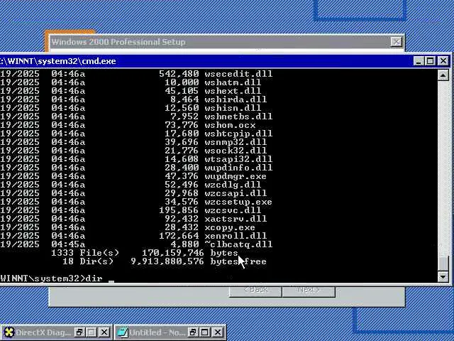Click the WINNT\system32>dir command prompt line
Screen dimensions: 454x341
click(x=52, y=278)
